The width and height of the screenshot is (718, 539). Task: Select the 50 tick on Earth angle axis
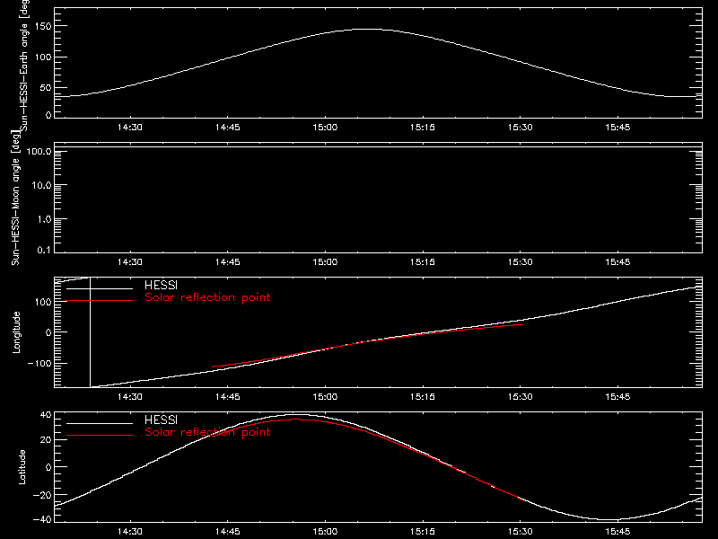(46, 88)
